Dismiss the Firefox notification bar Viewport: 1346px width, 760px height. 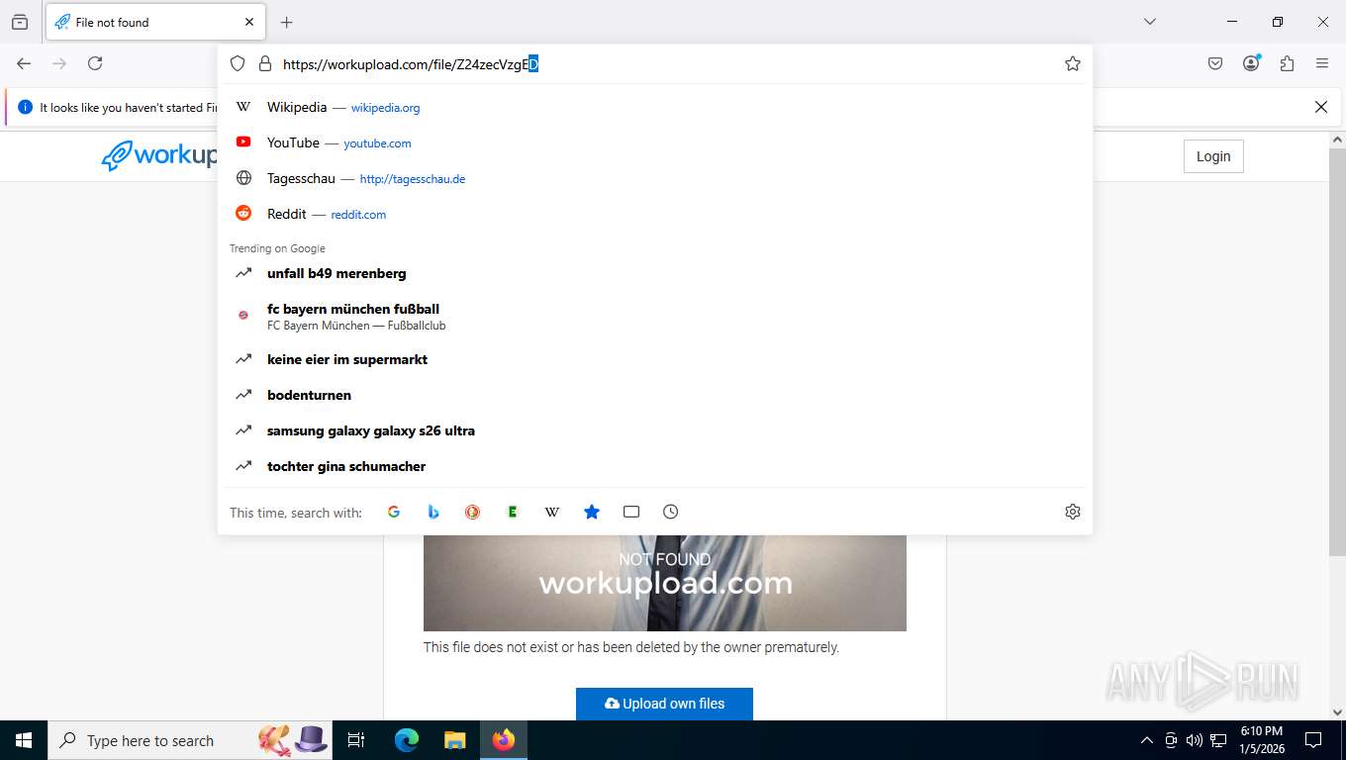[1320, 107]
